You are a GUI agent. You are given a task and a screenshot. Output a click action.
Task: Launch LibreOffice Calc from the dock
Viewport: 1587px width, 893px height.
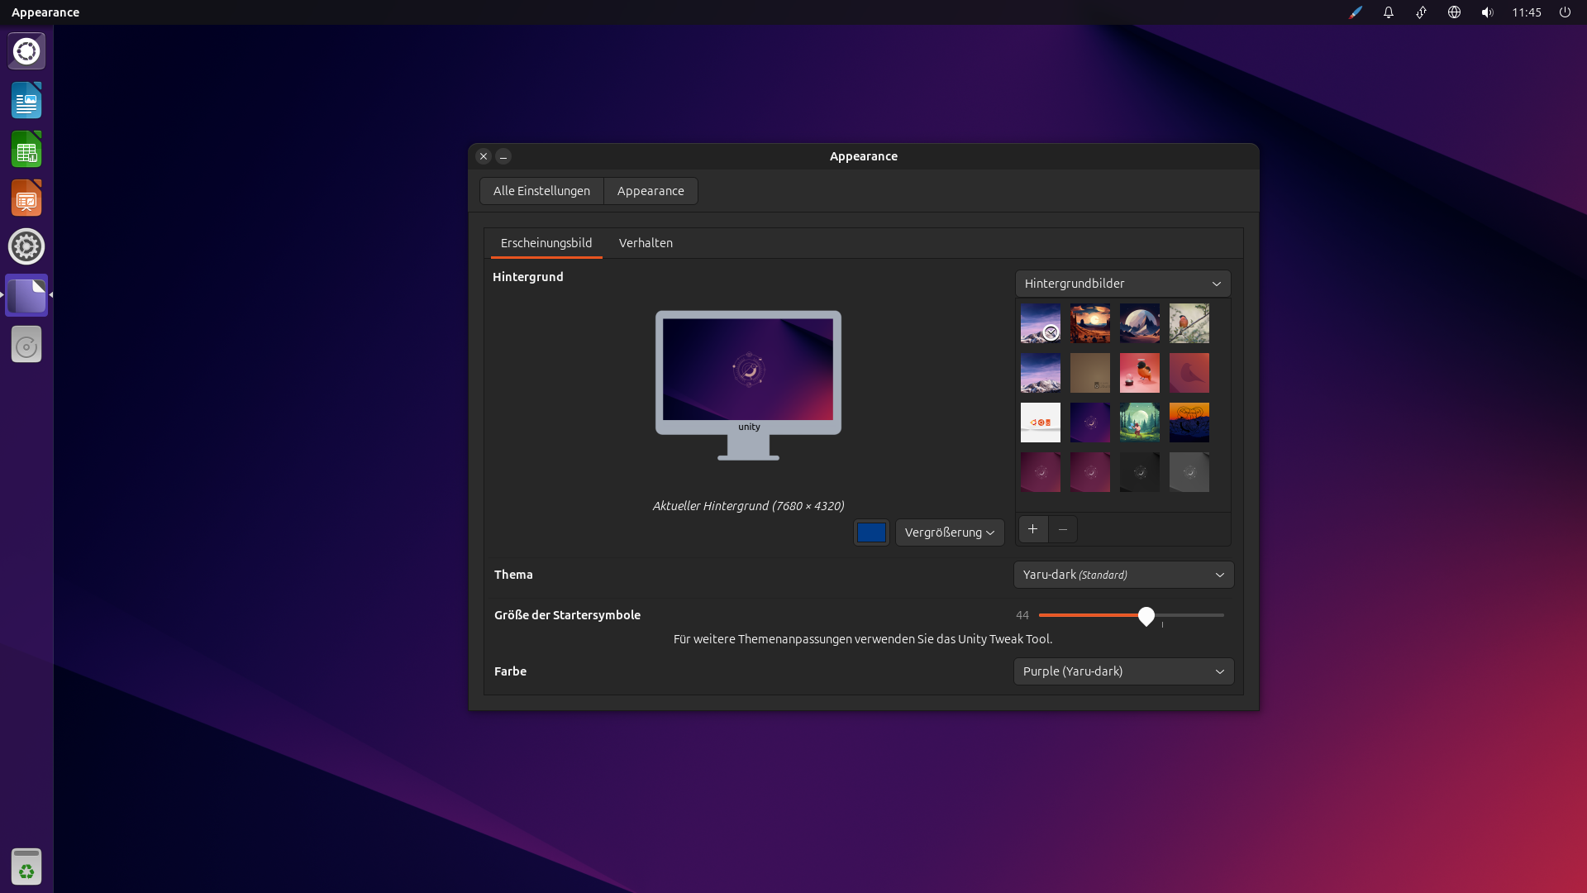[26, 150]
